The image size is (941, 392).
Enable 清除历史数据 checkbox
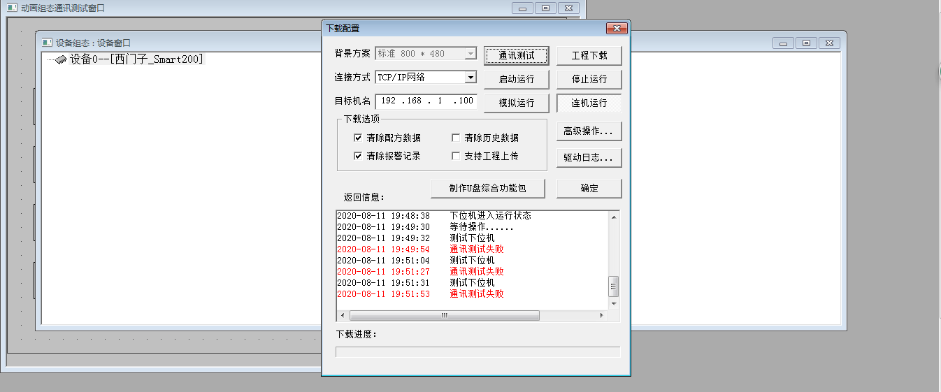456,138
